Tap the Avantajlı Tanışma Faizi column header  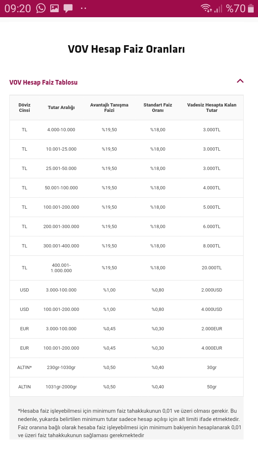click(109, 108)
